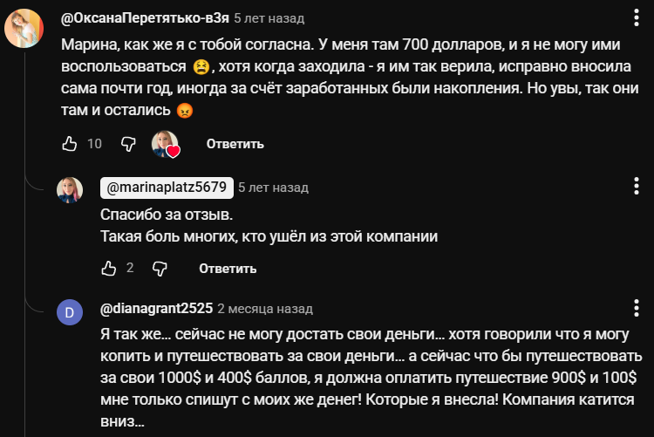Dislike Oksana's top comment
654x437 pixels.
pyautogui.click(x=127, y=143)
